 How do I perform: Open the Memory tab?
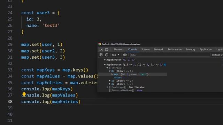pyautogui.click(x=191, y=49)
